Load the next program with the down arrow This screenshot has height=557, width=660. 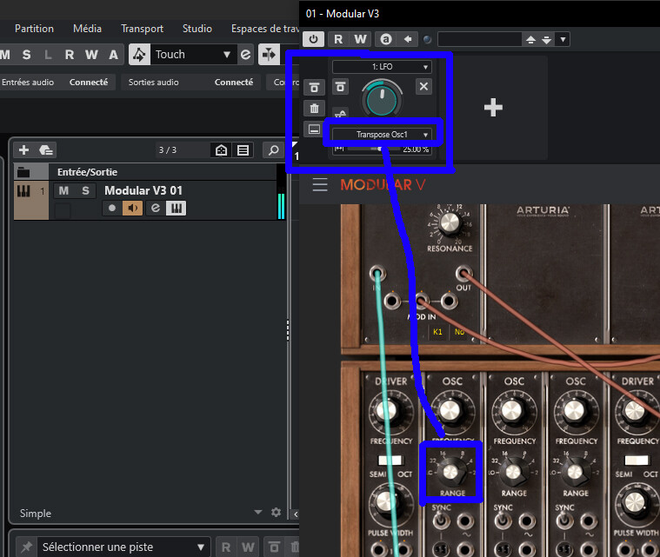coord(546,40)
